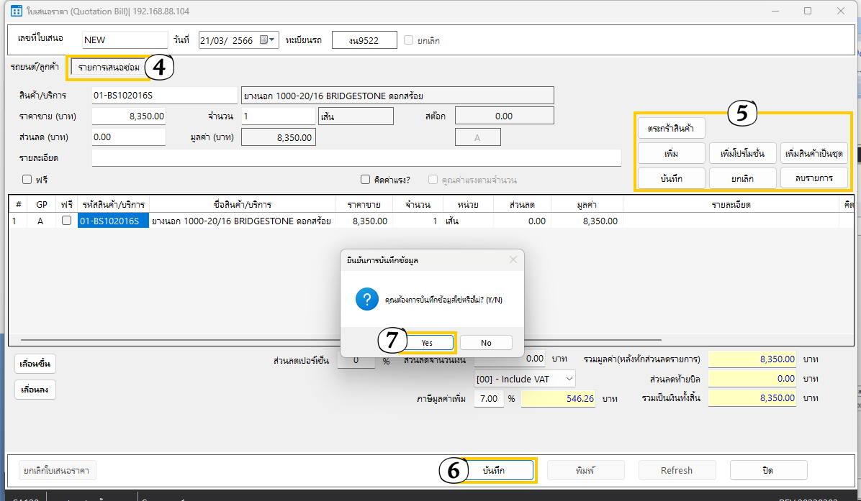Enable the คิดค่าแรง? checkbox
This screenshot has height=501, width=861.
366,180
